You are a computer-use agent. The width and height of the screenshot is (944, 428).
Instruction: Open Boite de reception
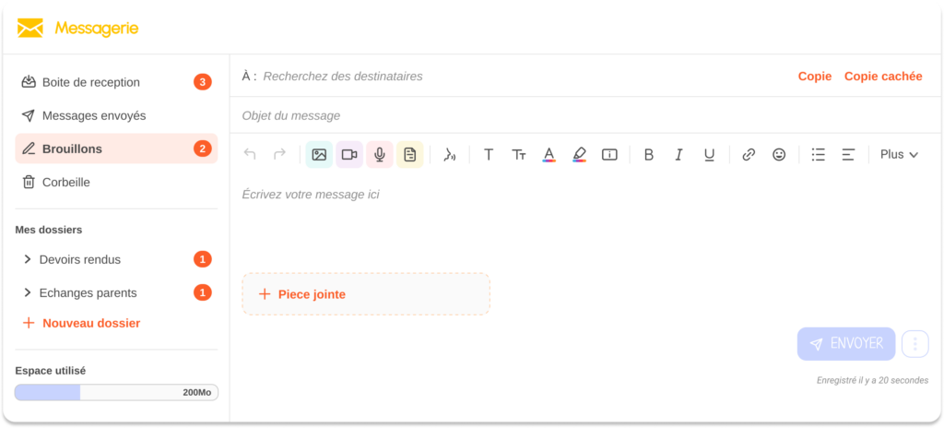click(x=116, y=82)
